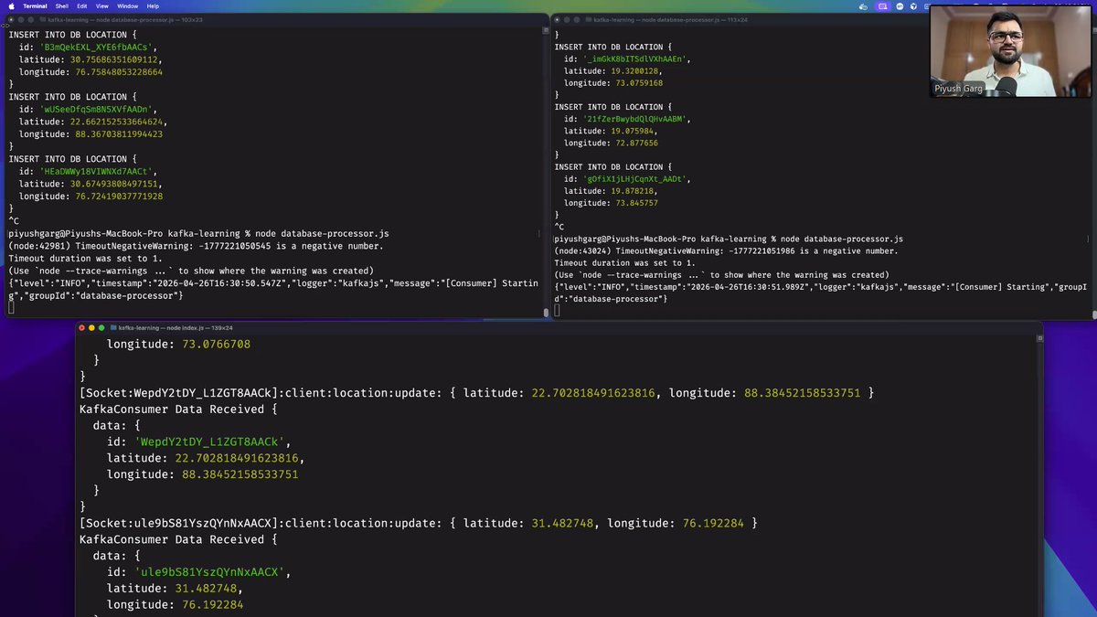Click the id '21fZerBwybdQlQHvAABM'
This screenshot has height=617, width=1097.
[x=636, y=119]
